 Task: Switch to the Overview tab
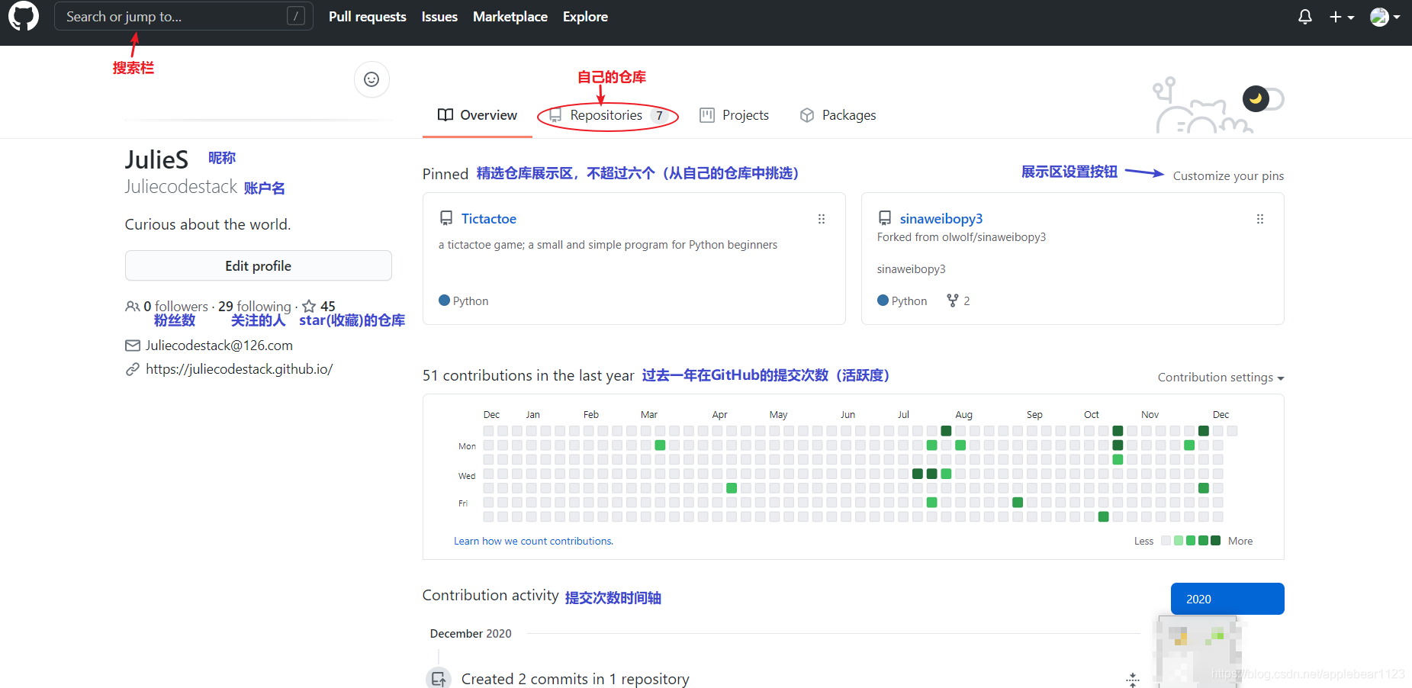pos(478,115)
